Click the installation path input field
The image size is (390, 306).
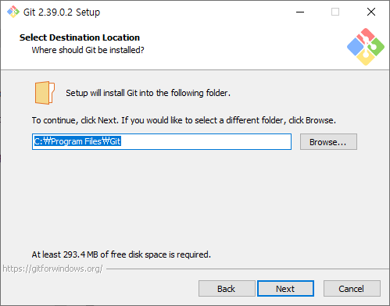(162, 142)
